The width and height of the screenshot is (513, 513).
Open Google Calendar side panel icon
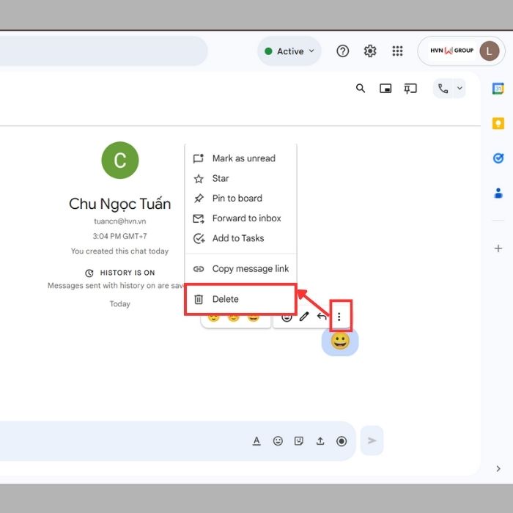498,89
